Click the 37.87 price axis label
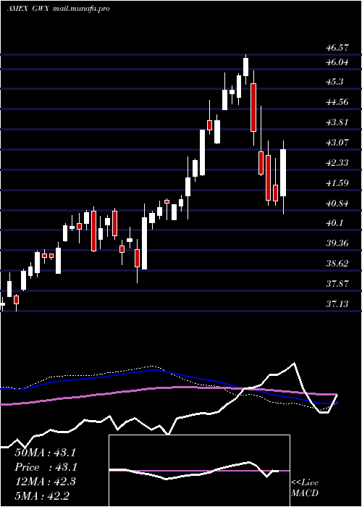This screenshot has height=507, width=362. (337, 284)
